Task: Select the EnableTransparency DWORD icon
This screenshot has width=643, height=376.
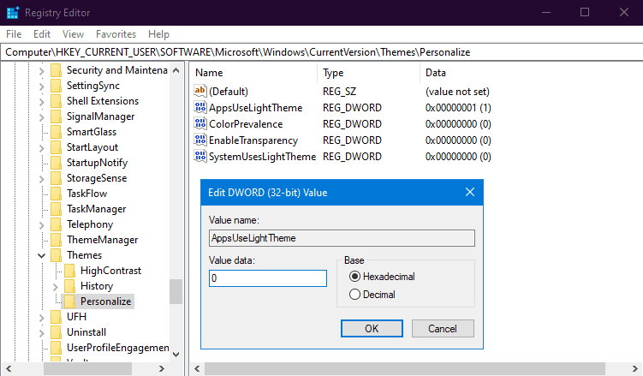Action: [x=200, y=140]
